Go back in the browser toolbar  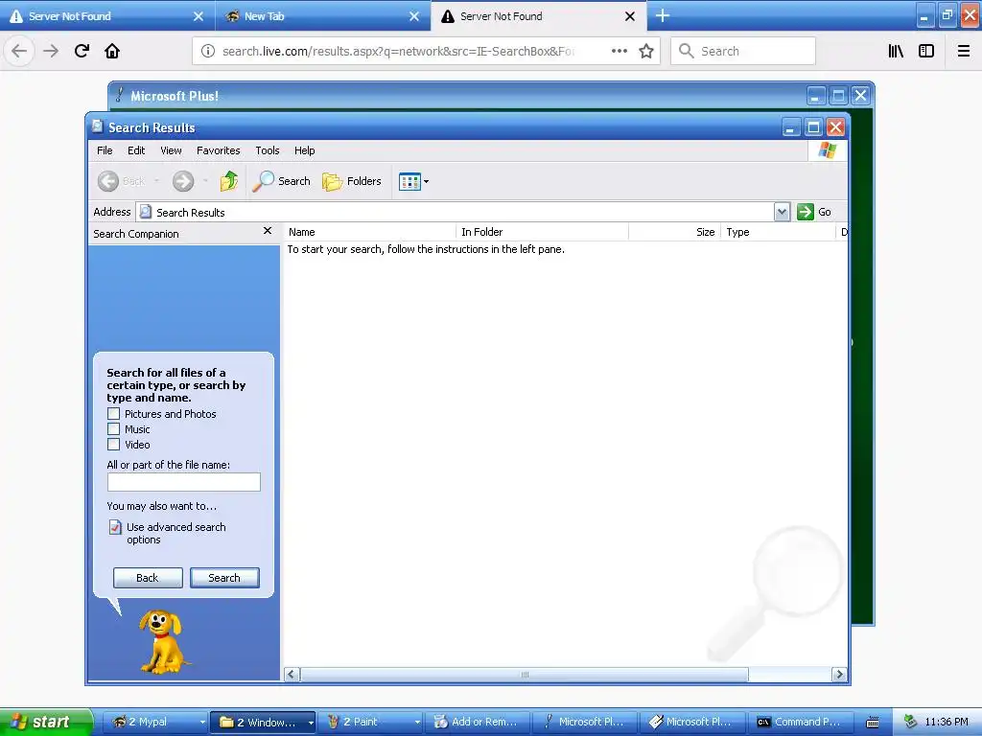tap(19, 51)
